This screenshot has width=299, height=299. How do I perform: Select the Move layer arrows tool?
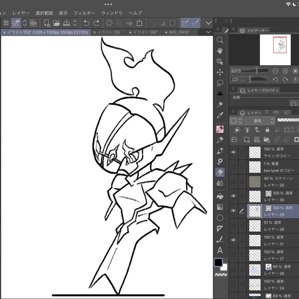pyautogui.click(x=220, y=72)
